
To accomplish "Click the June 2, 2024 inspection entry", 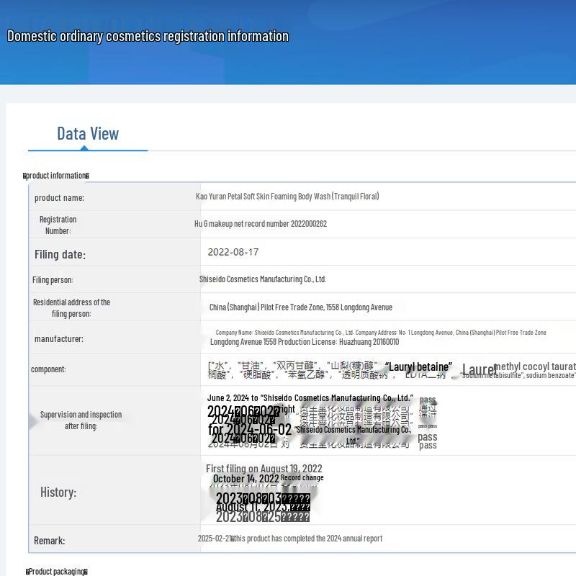I will tap(310, 398).
